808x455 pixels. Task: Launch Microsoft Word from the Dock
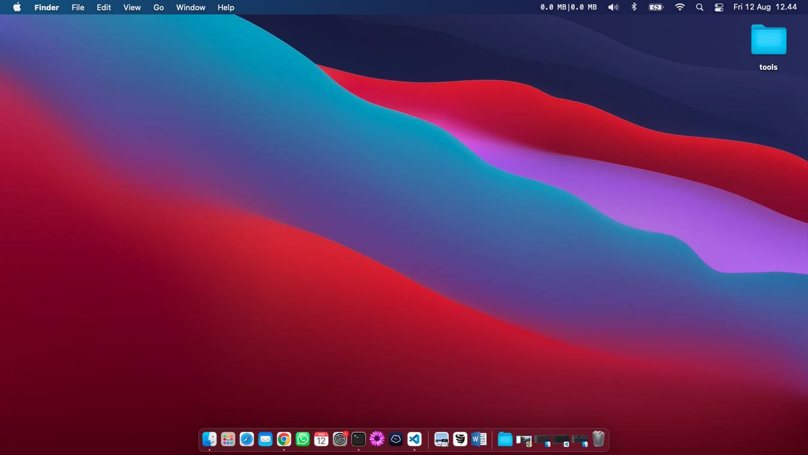click(479, 439)
